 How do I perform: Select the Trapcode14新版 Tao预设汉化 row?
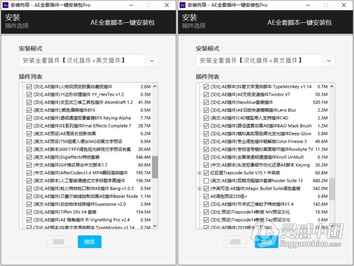pos(266,220)
